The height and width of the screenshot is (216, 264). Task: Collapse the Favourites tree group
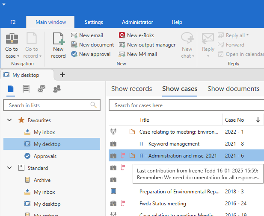[9, 120]
